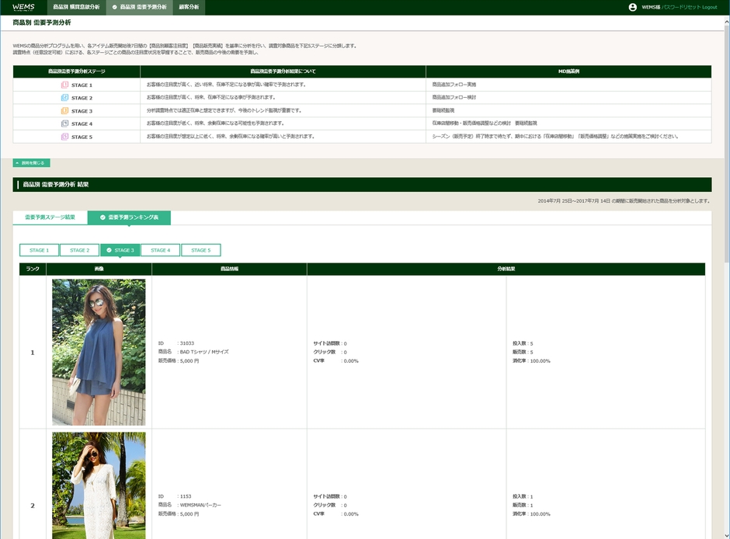The image size is (730, 539).
Task: Toggle the active STAGE 3 filter
Action: [120, 250]
